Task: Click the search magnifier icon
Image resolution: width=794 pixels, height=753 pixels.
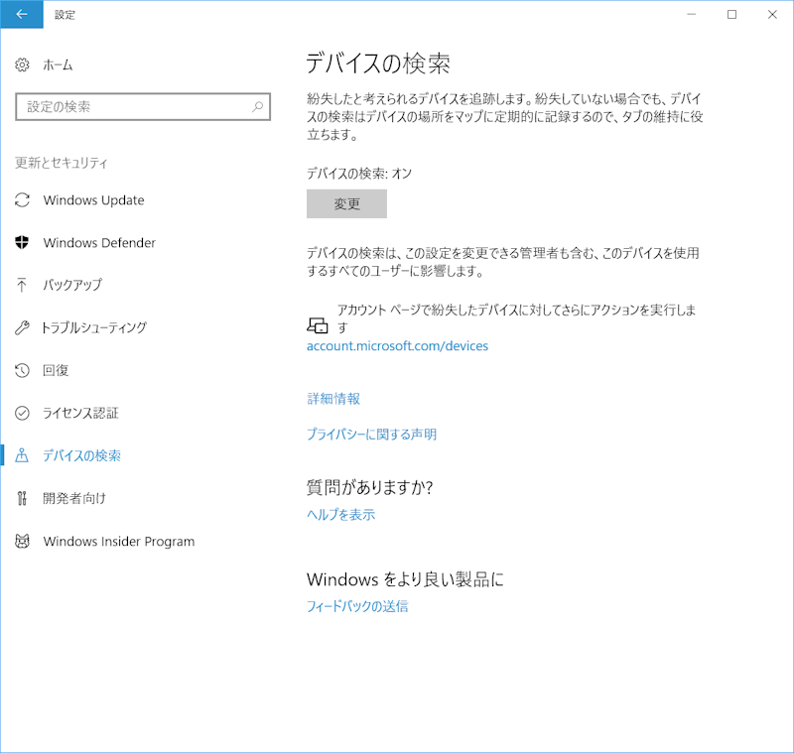Action: pos(257,106)
